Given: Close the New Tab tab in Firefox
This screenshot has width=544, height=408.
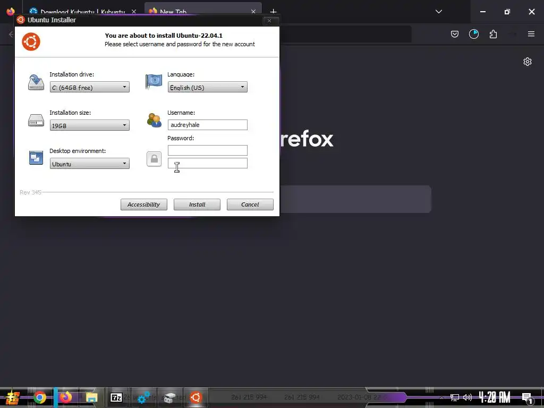Looking at the screenshot, I should (x=253, y=12).
